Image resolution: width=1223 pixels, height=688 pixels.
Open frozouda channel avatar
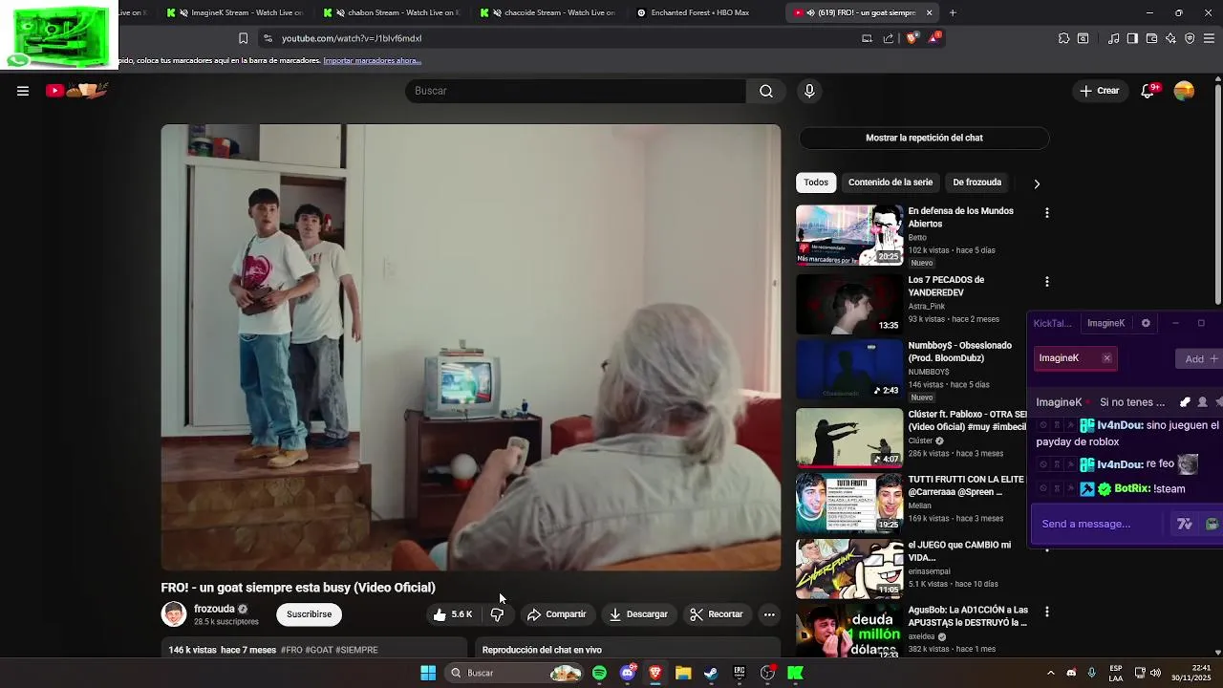(x=174, y=614)
